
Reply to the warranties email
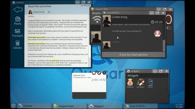coord(18,21)
